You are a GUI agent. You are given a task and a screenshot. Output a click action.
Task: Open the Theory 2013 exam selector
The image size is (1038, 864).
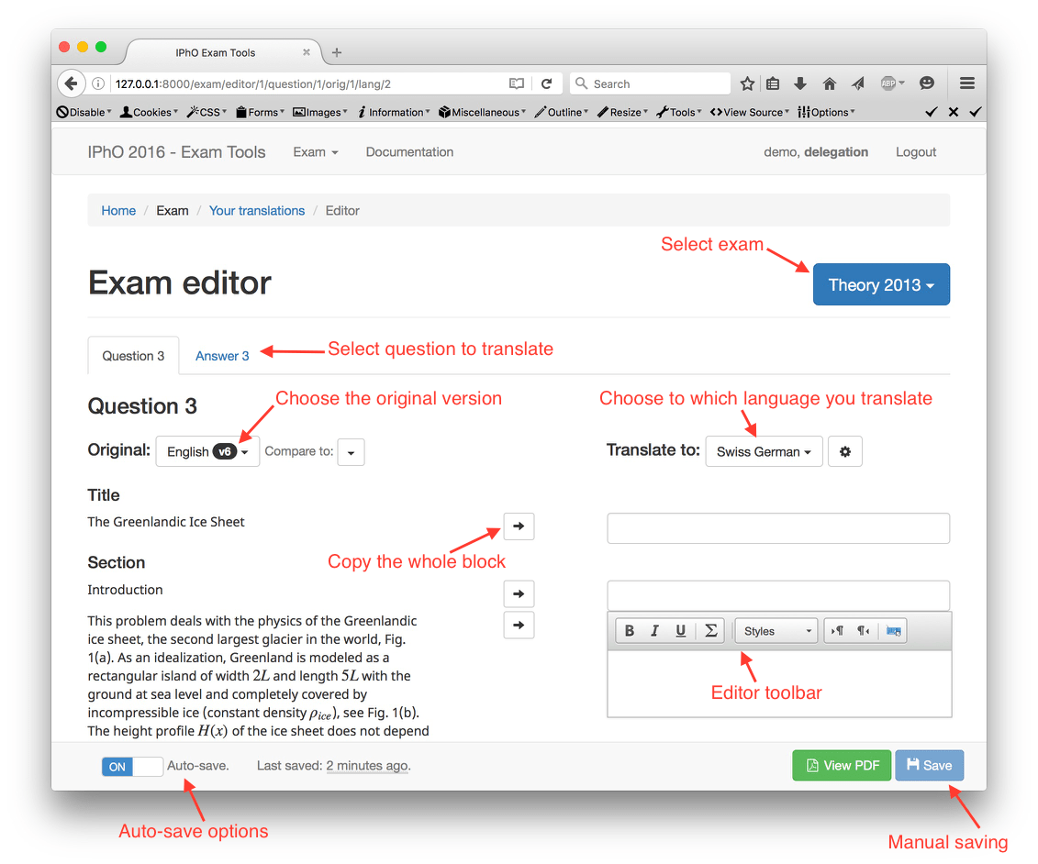[x=880, y=284]
